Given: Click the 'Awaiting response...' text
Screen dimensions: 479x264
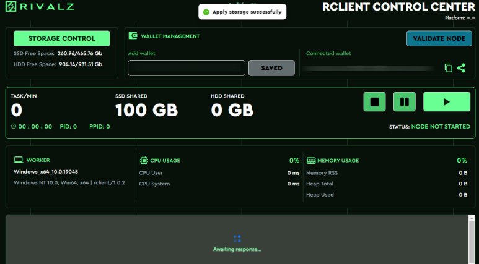Looking at the screenshot, I should pyautogui.click(x=237, y=249).
